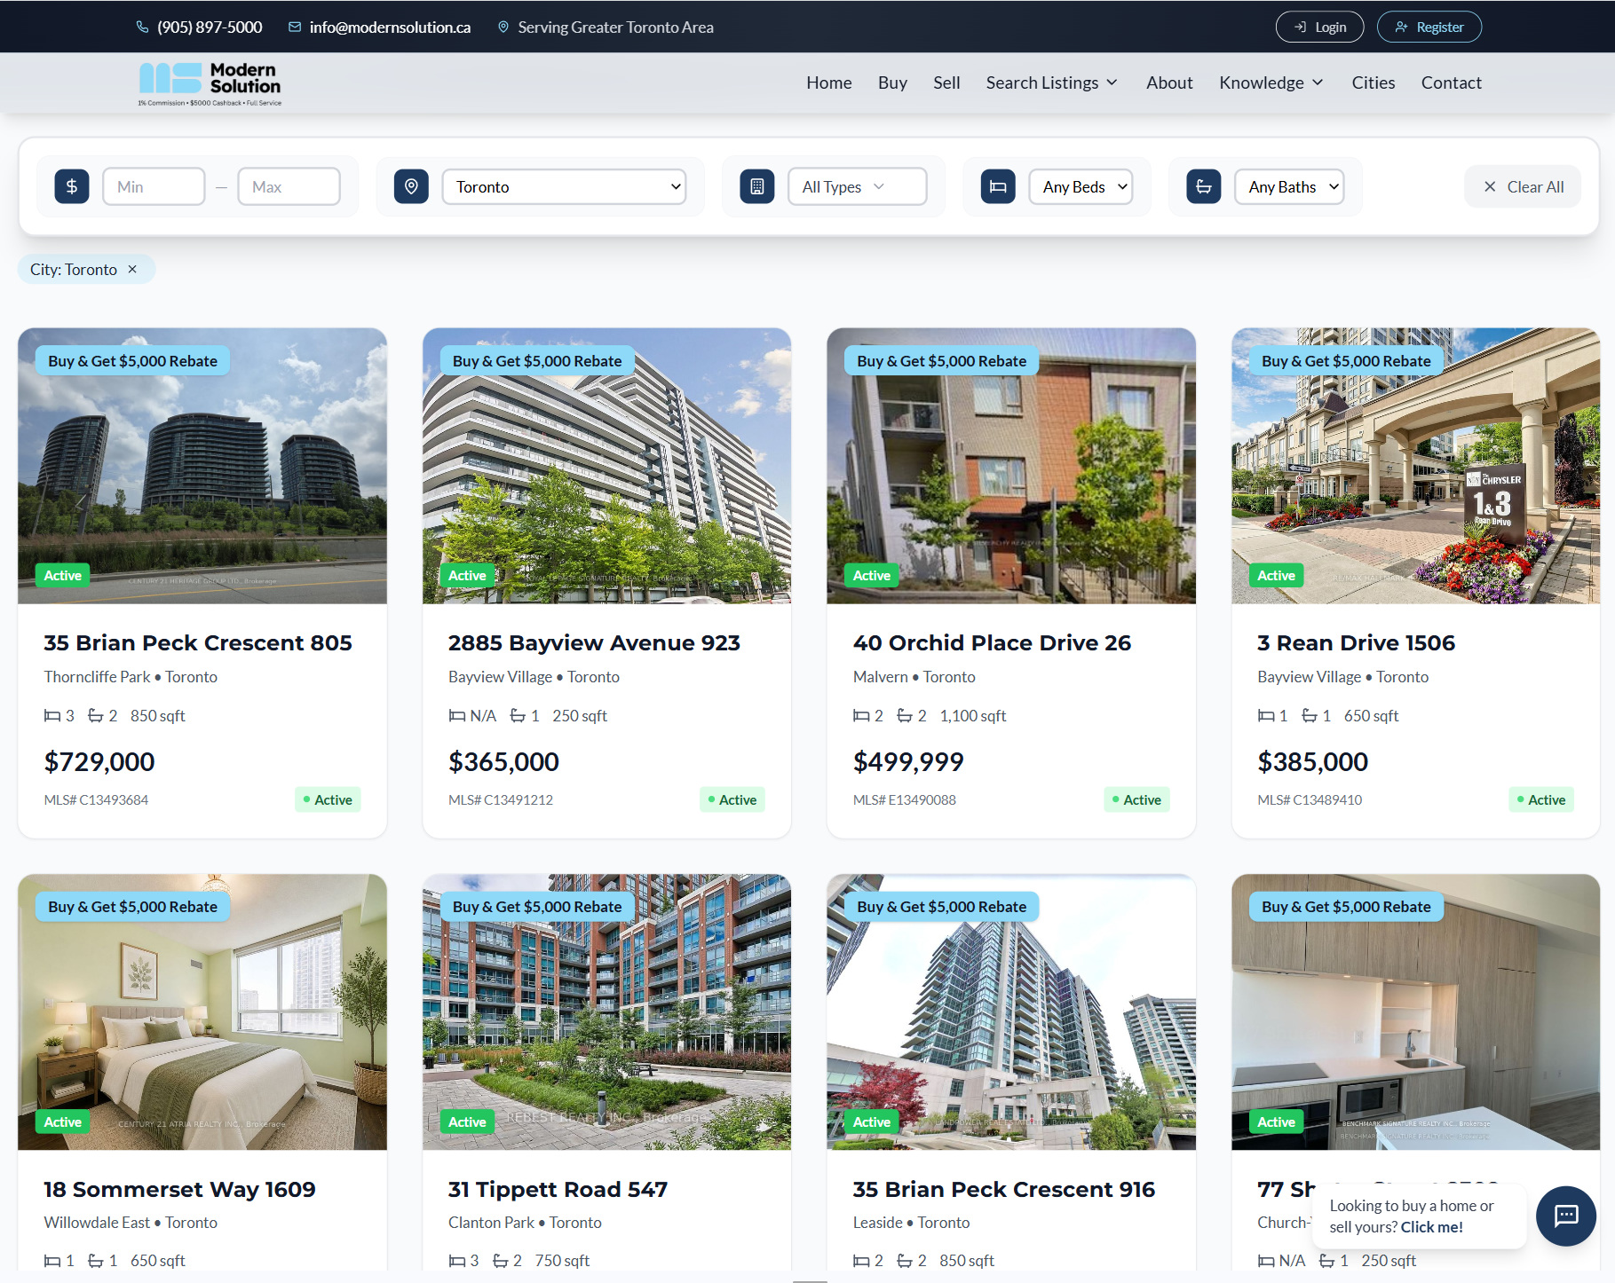Open the Buy menu item
Screen dimensions: 1615x1283
coord(892,83)
